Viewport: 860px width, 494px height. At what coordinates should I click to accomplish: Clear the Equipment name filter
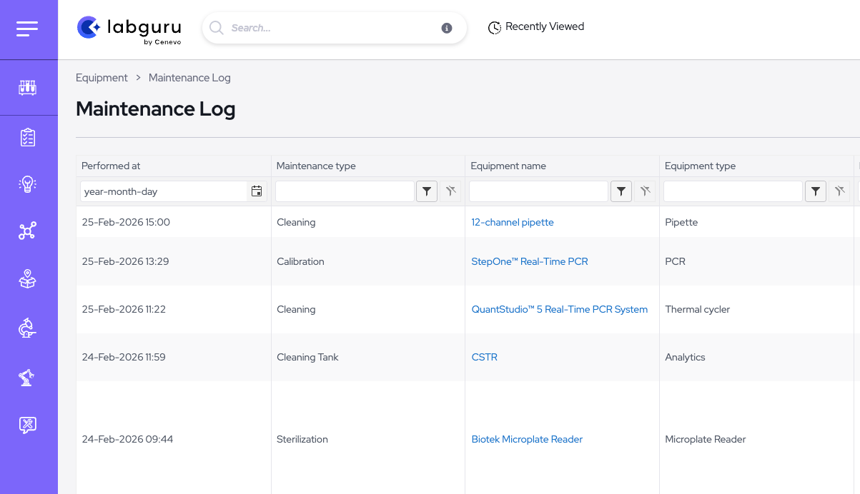pos(645,191)
